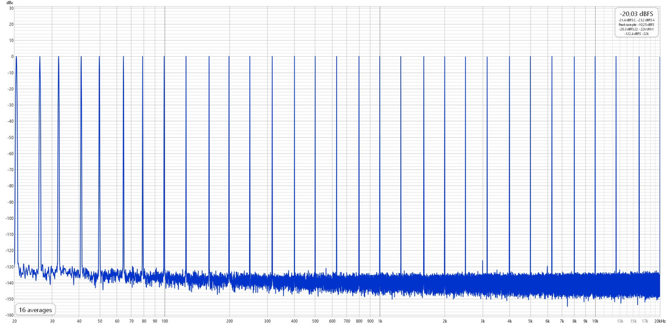The width and height of the screenshot is (667, 325).
Task: Click the 4k frequency axis label
Action: (510, 321)
